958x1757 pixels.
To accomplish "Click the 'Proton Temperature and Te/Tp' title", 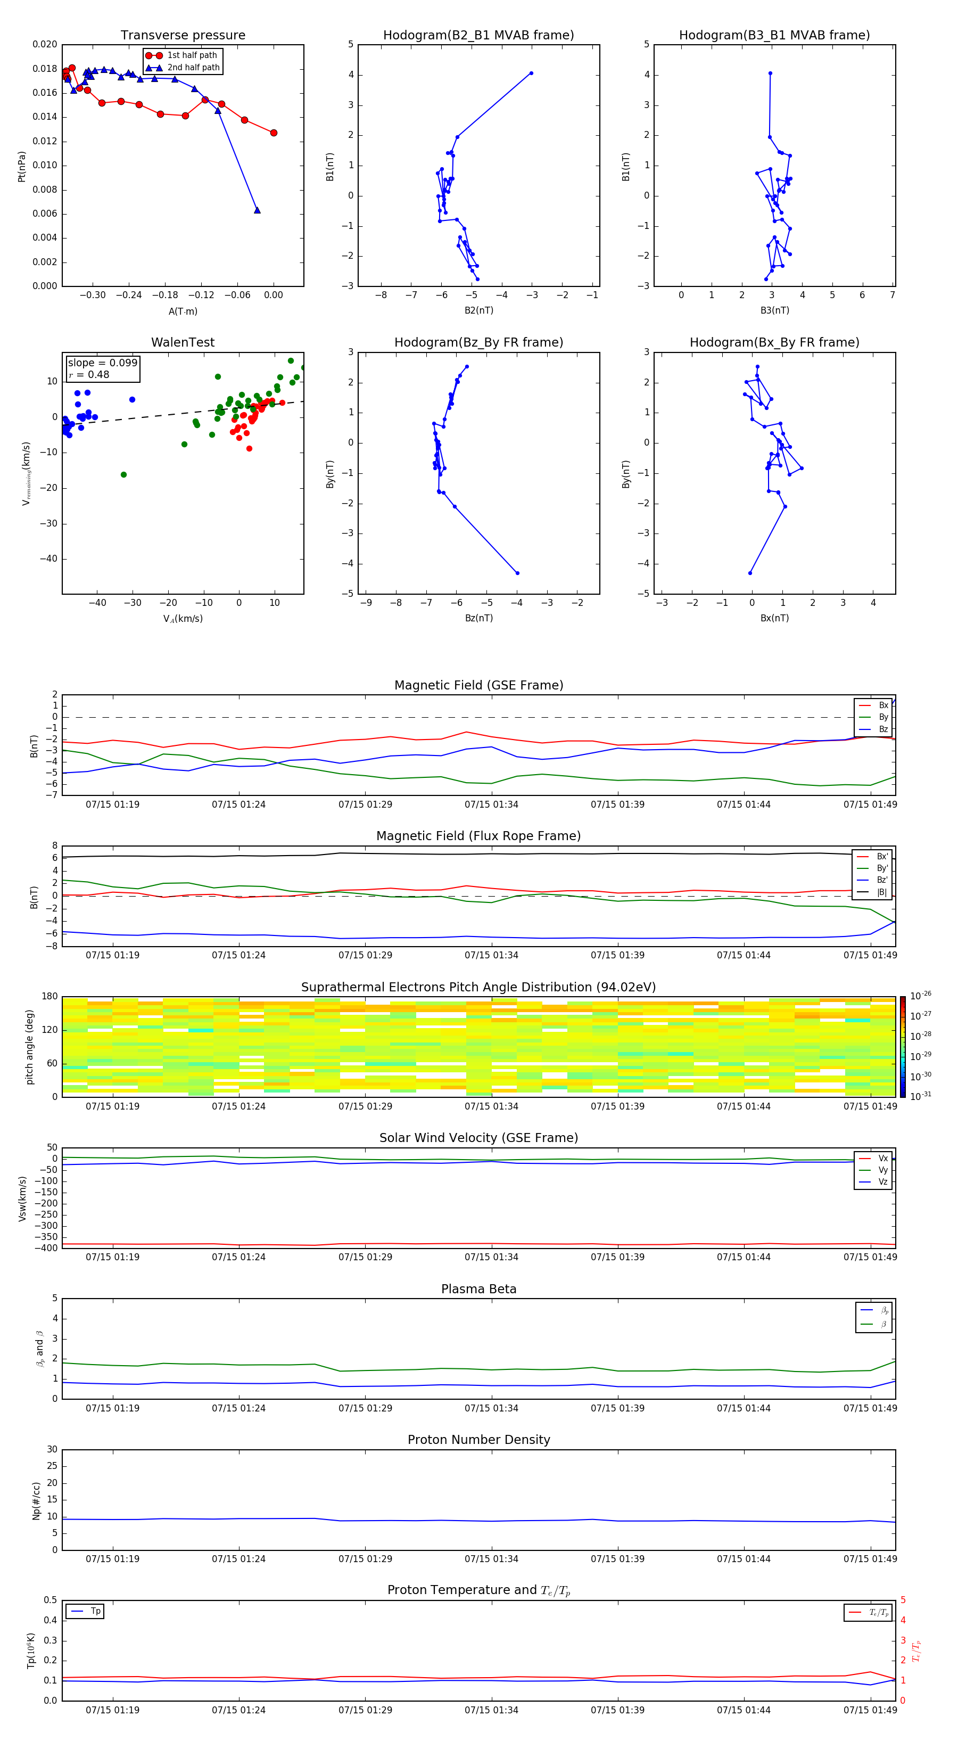I will tap(478, 1590).
